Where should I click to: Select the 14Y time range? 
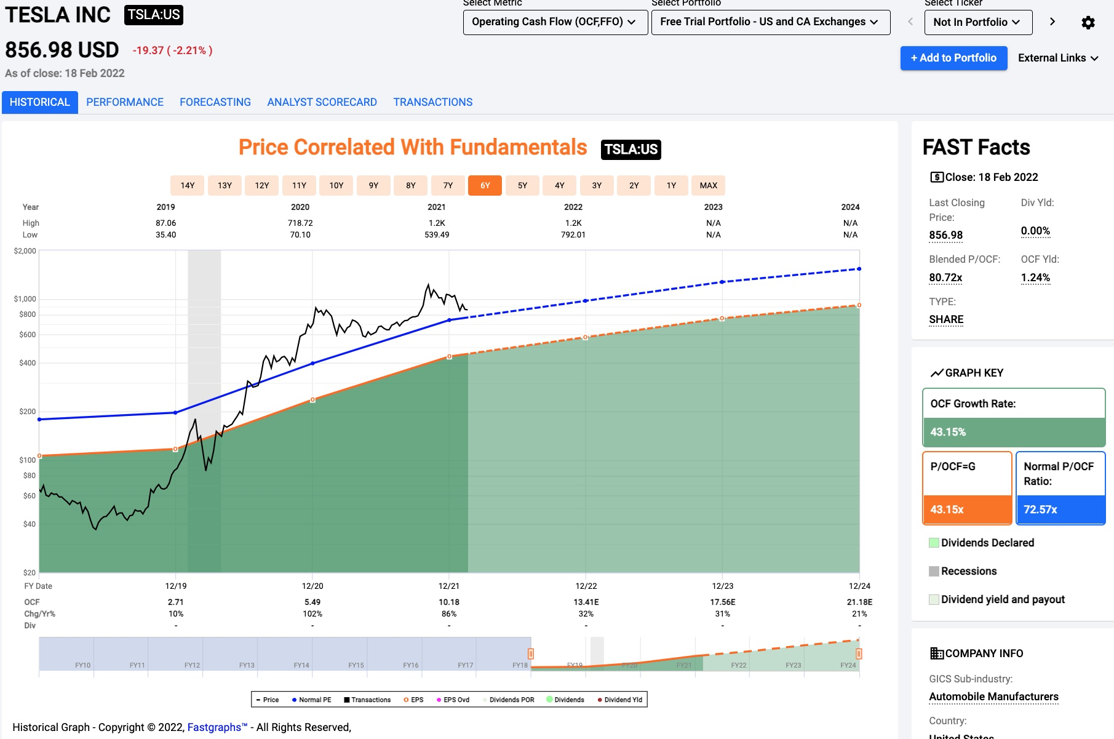point(188,185)
